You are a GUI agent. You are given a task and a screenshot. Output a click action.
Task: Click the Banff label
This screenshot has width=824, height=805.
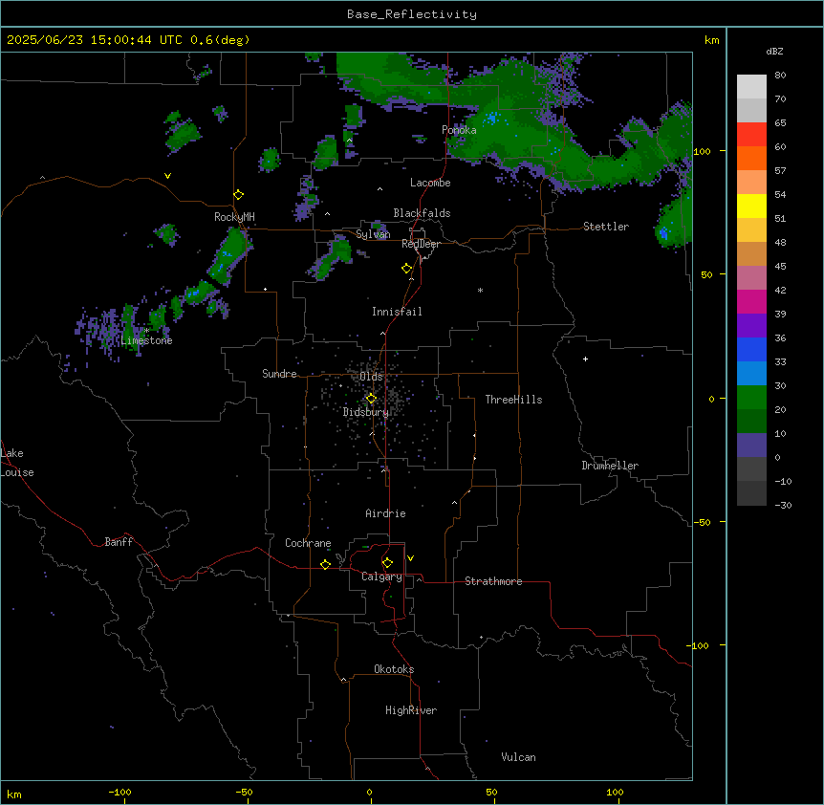(x=119, y=542)
